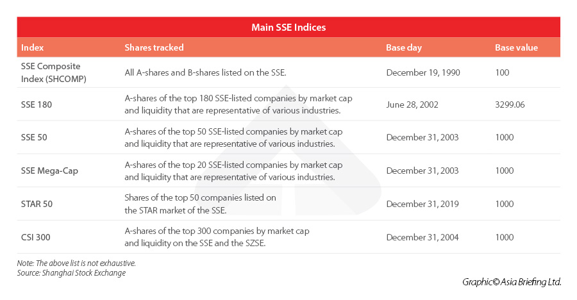
Task: Click the 3299.06 base value
Action: pos(510,104)
